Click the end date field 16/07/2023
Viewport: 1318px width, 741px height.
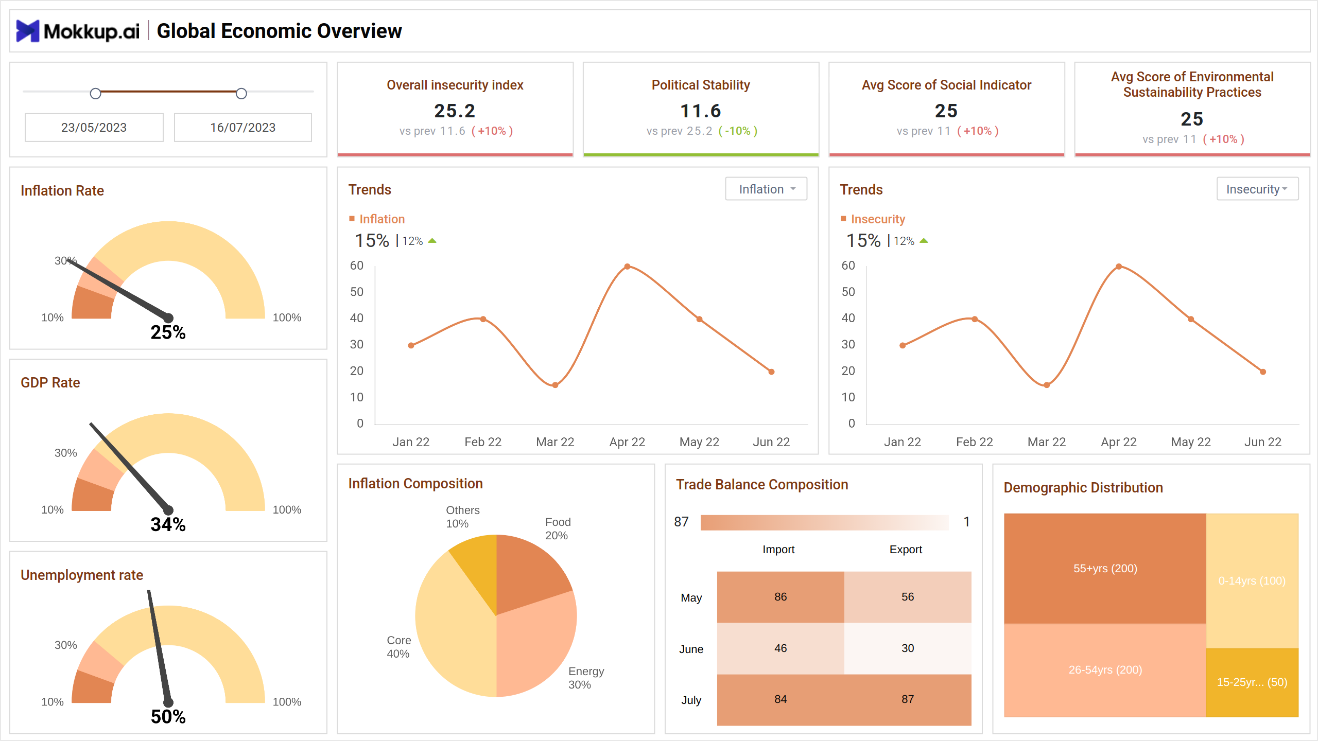click(x=243, y=128)
